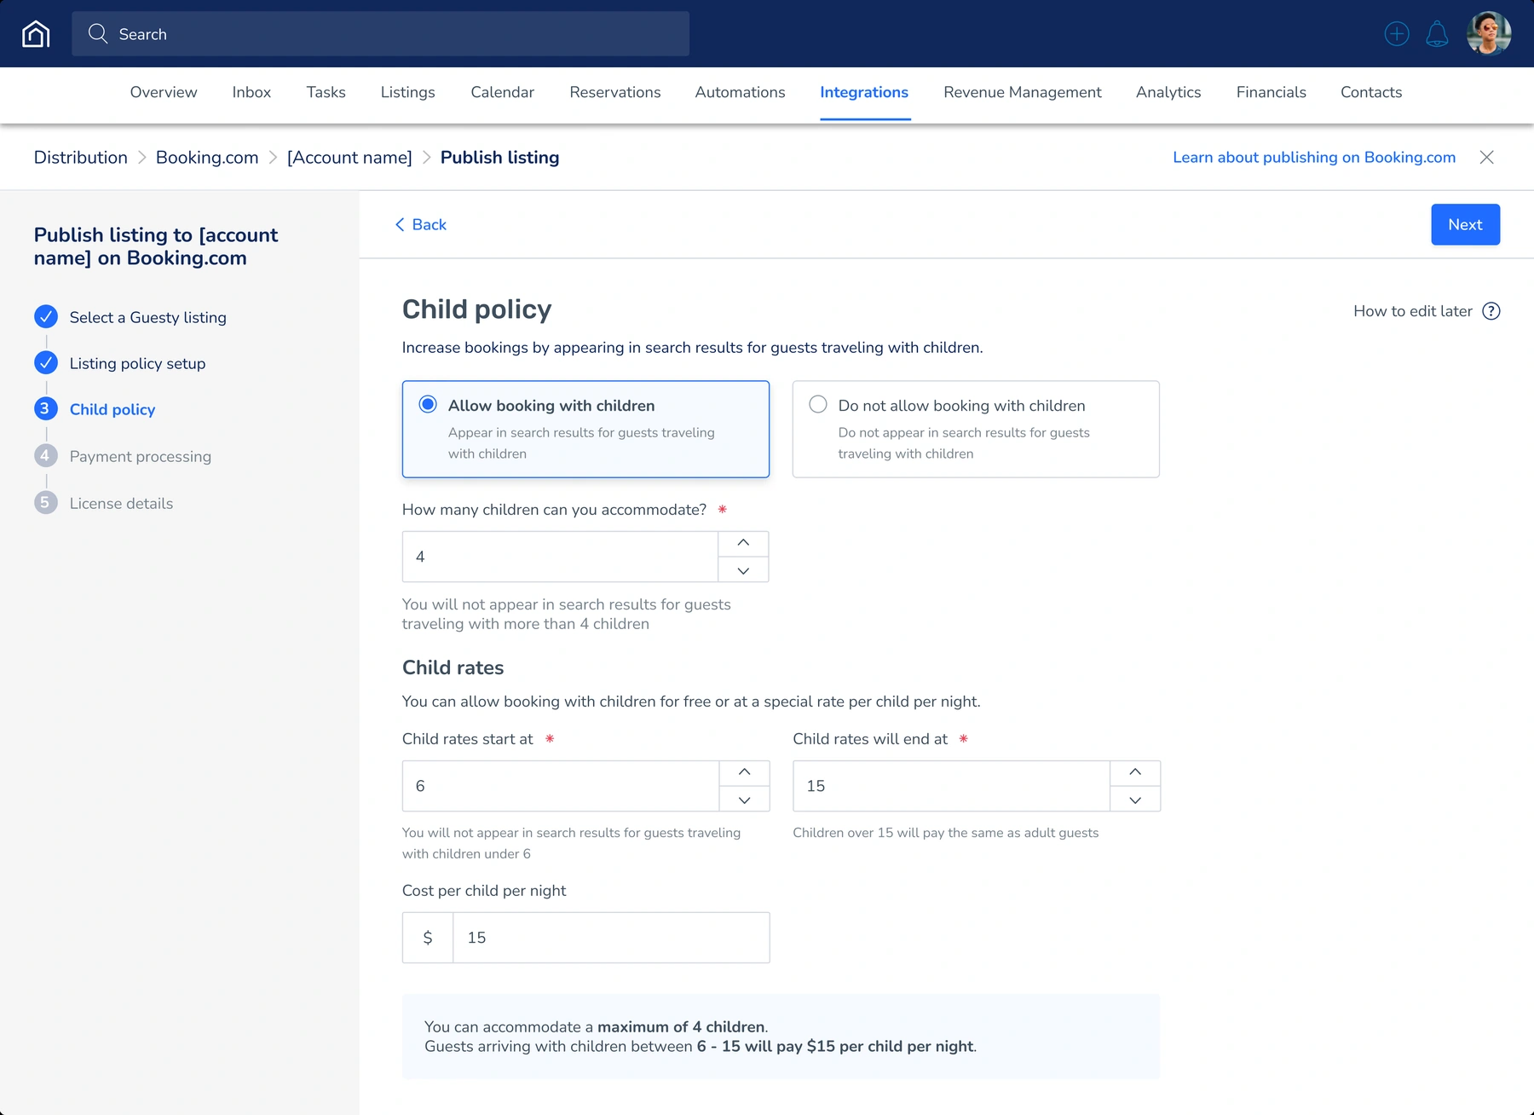Screen dimensions: 1534x1115
Task: Increase number of children accommodated
Action: click(743, 544)
